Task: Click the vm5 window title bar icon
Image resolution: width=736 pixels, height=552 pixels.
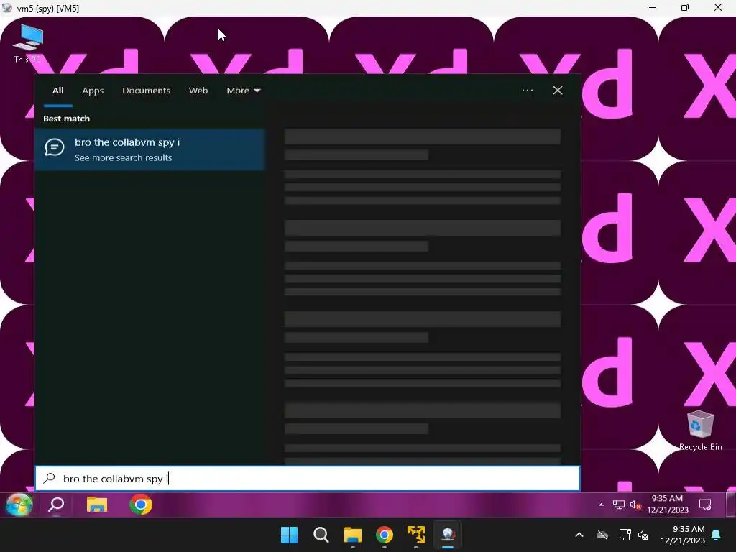Action: [6, 7]
